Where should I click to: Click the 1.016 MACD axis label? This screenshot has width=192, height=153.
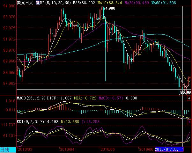click(x=11, y=101)
